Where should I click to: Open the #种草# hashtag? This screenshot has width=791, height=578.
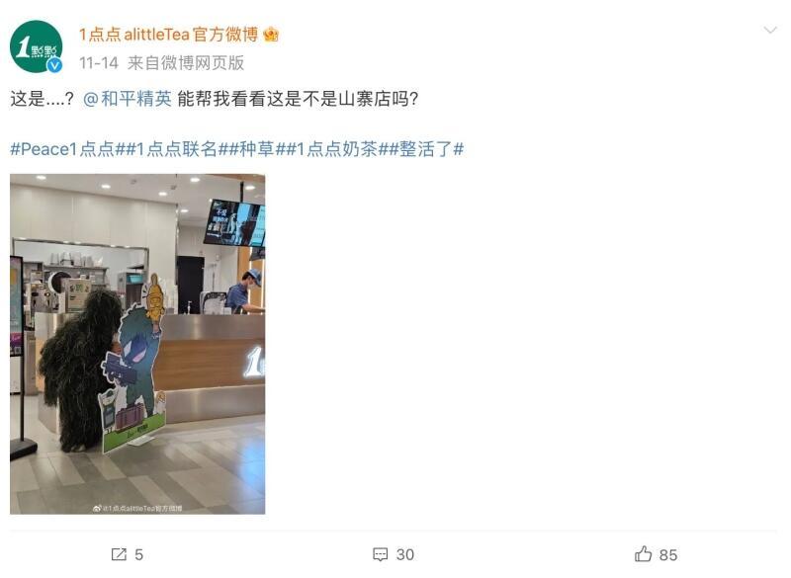click(x=257, y=149)
